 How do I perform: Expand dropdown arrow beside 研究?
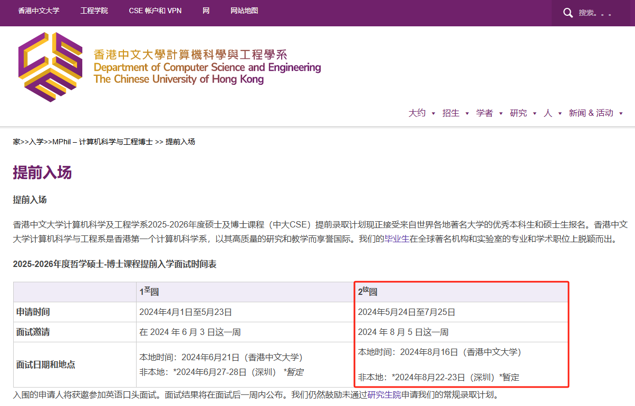click(535, 113)
